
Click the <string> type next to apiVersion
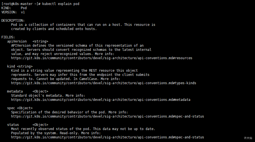click(40, 41)
